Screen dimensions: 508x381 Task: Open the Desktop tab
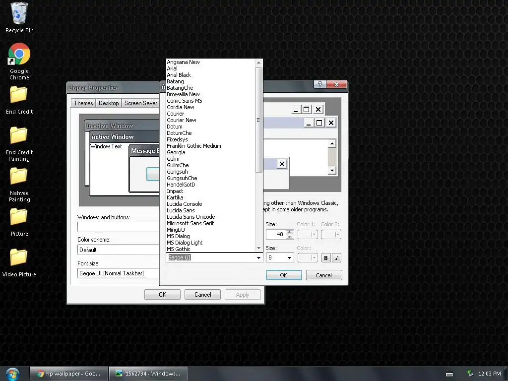[x=109, y=103]
